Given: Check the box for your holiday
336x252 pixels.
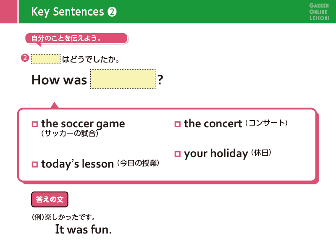Looking at the screenshot, I should 177,154.
